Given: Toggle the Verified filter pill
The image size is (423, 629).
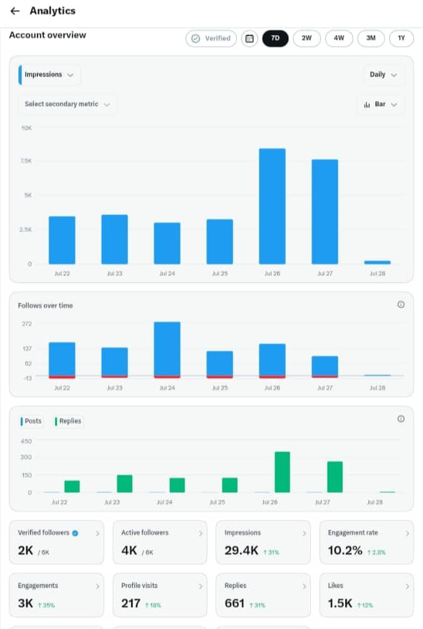Looking at the screenshot, I should click(x=211, y=38).
